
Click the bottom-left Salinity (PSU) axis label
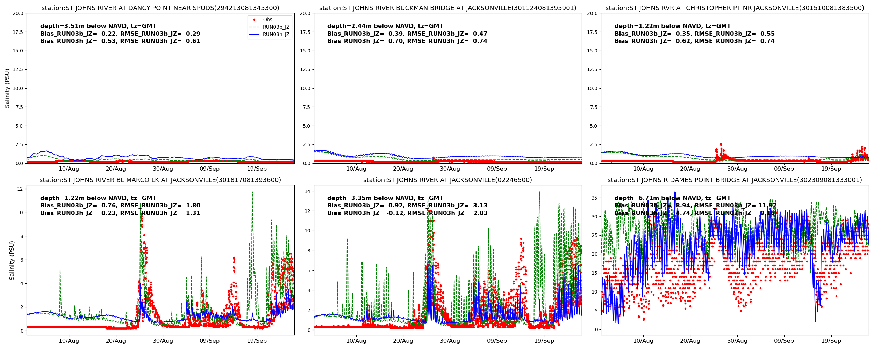tap(12, 260)
